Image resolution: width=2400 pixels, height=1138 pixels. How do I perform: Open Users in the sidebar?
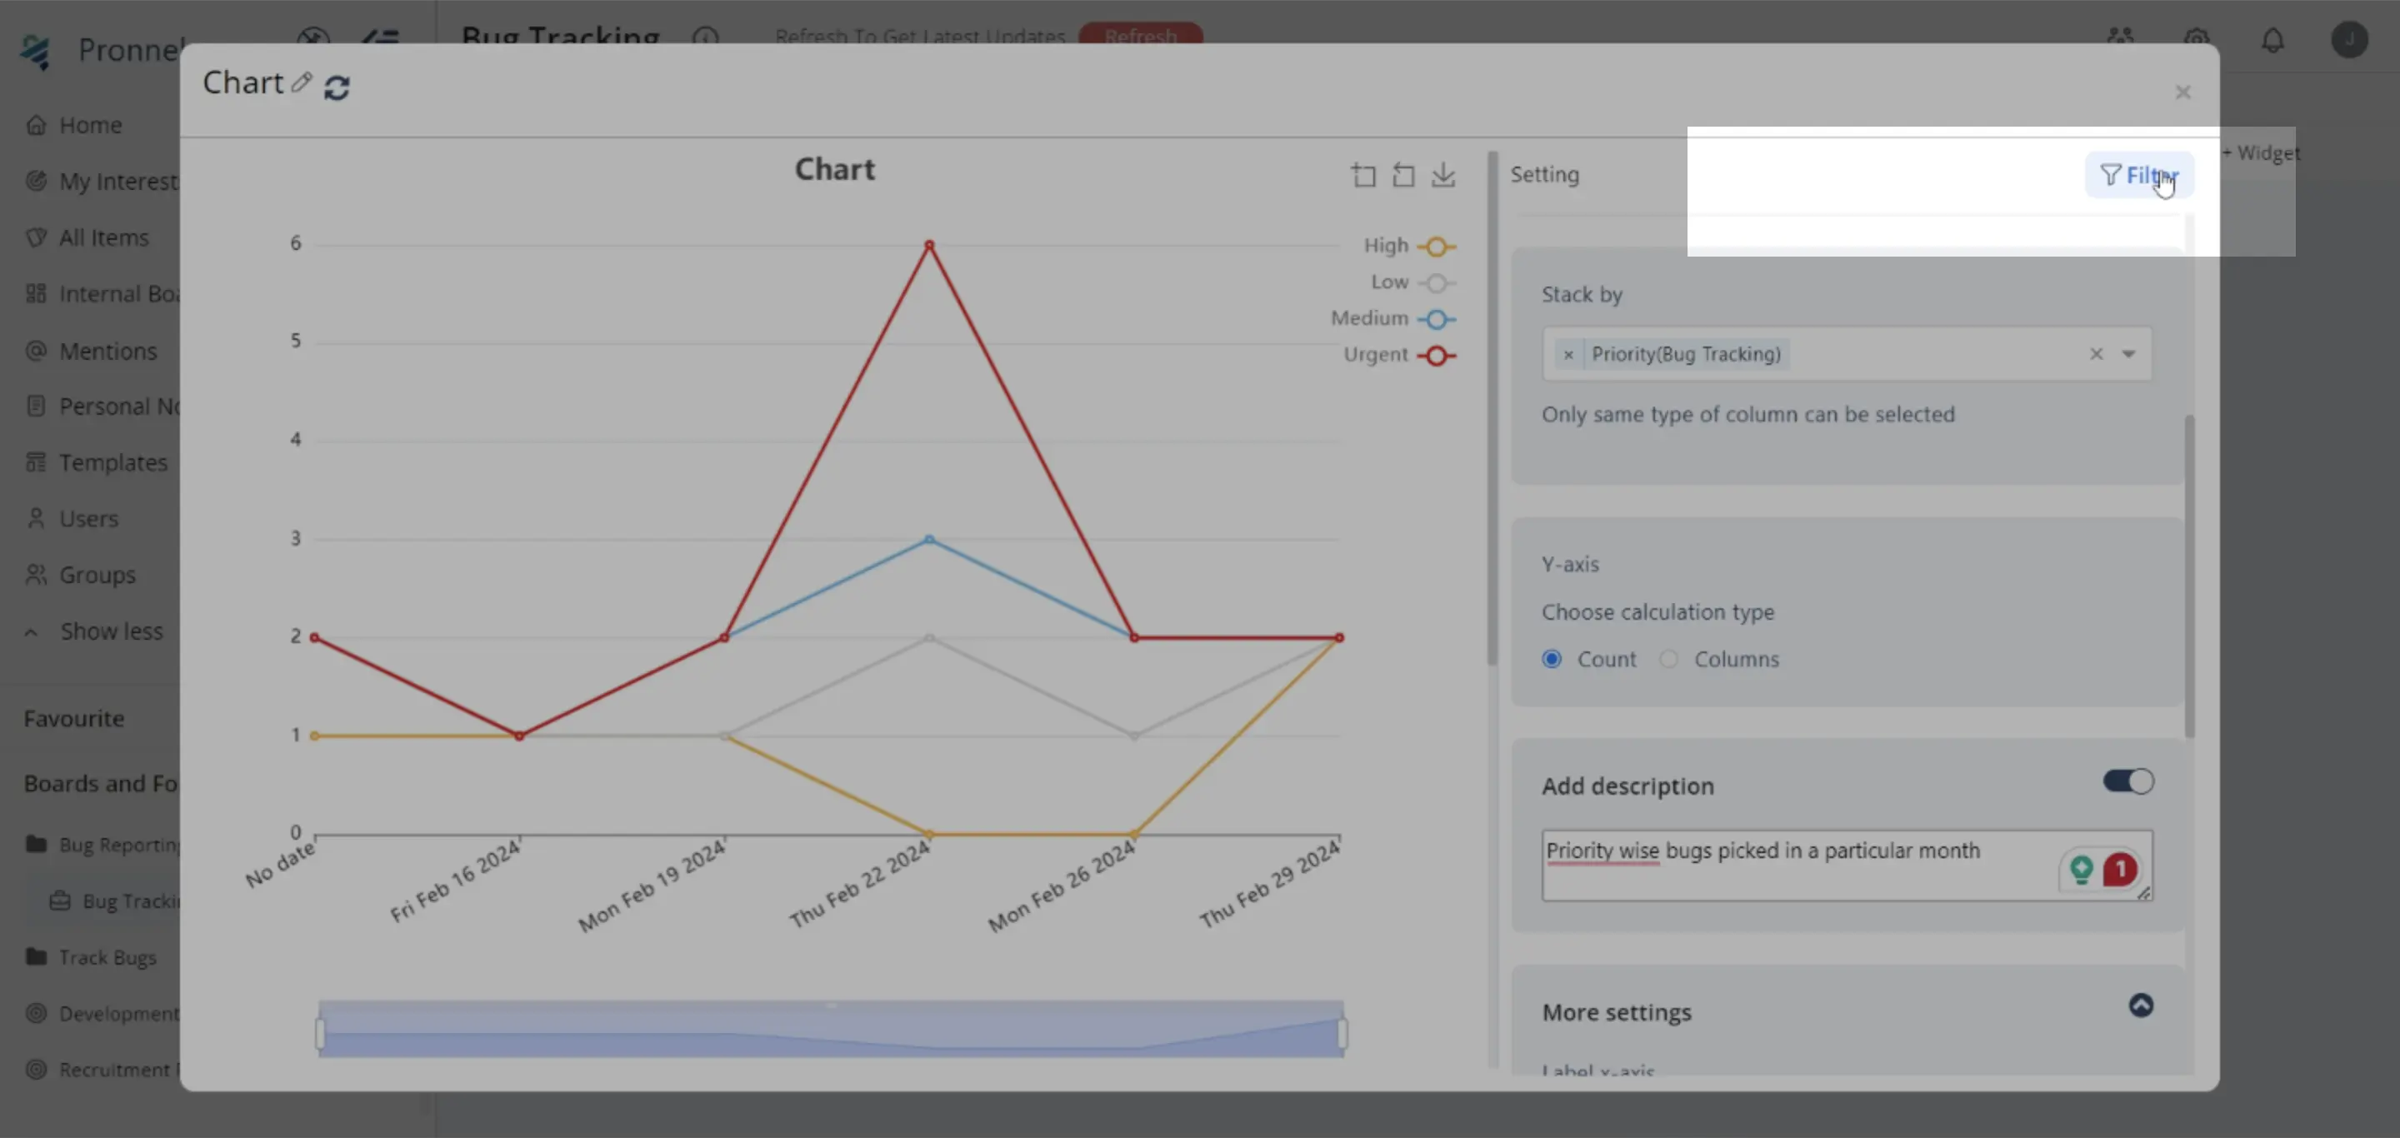tap(88, 519)
